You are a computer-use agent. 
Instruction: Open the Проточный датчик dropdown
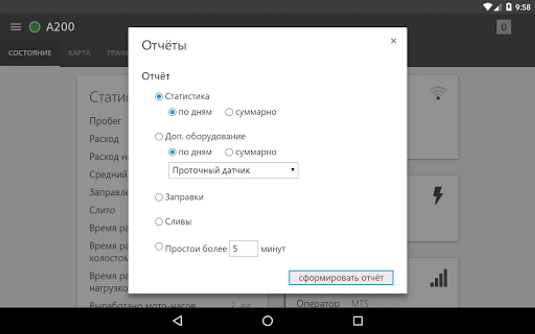(x=233, y=170)
